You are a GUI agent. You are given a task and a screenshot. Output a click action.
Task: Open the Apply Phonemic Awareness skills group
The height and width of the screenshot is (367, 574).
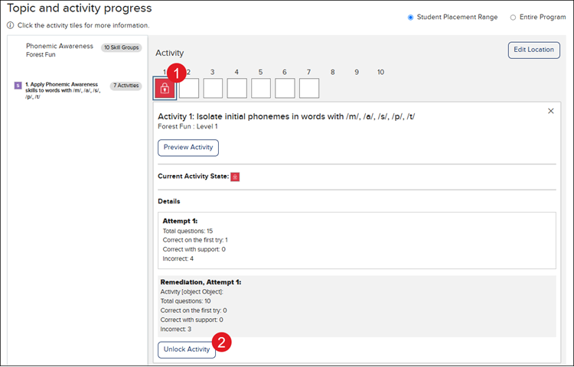click(x=61, y=91)
